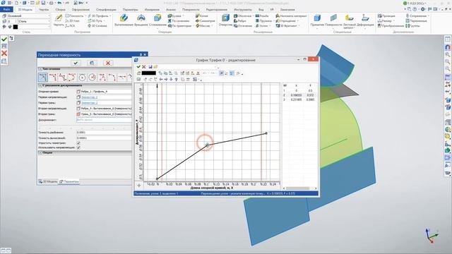Open the Оформление ribbon tab
The width and height of the screenshot is (452, 254).
click(x=81, y=9)
